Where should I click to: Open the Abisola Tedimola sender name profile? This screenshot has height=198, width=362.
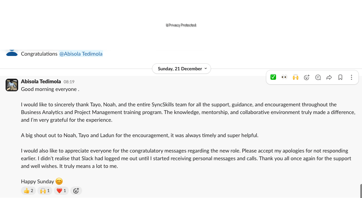tap(41, 82)
